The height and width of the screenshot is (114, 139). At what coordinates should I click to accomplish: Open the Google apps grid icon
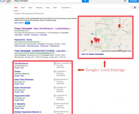tap(125, 1)
